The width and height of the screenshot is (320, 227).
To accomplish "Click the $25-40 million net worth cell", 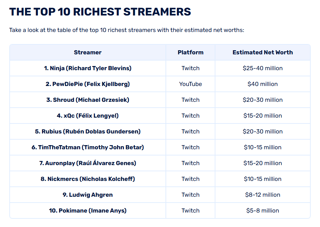I will click(x=263, y=68).
